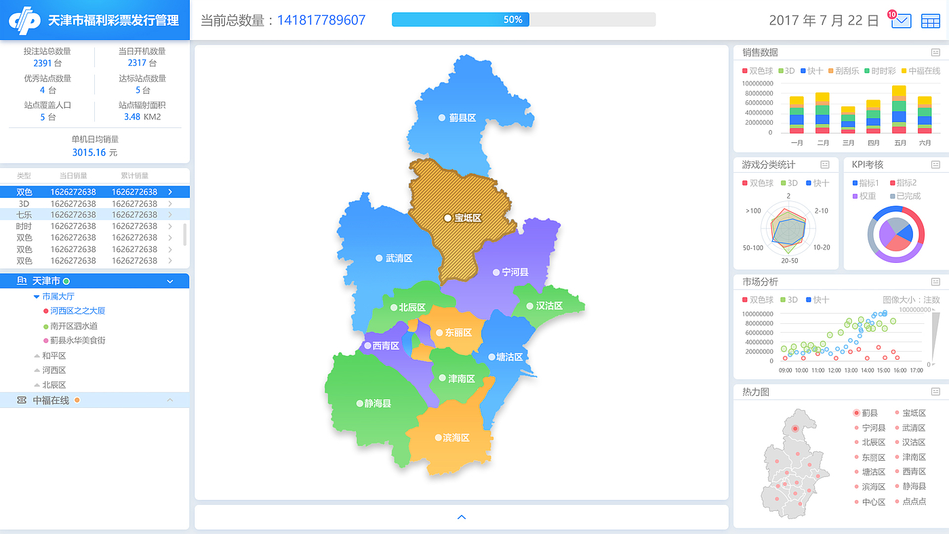
Task: Expand the 和平区 tree node
Action: [37, 356]
